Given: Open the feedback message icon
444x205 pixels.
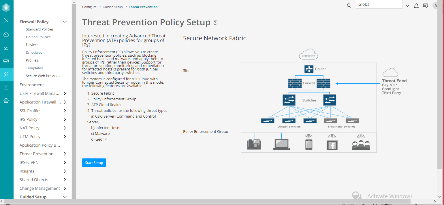Looking at the screenshot, I should point(426,5).
